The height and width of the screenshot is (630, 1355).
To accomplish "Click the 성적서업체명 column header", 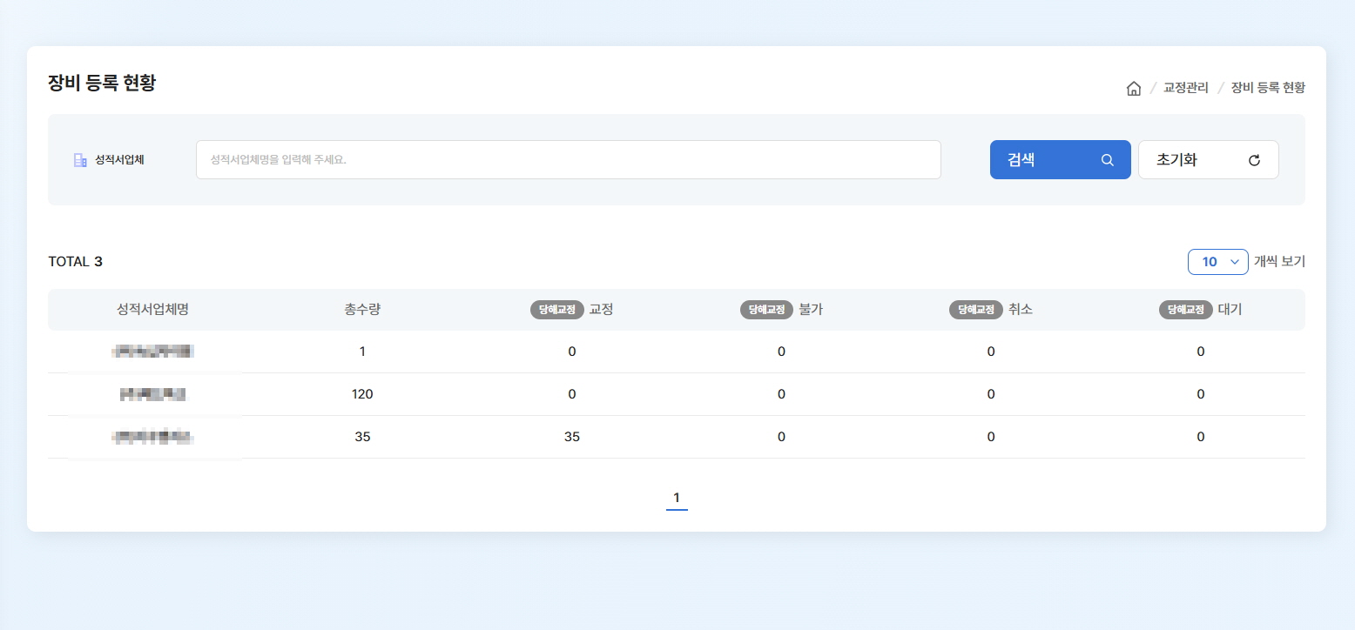I will pyautogui.click(x=152, y=310).
